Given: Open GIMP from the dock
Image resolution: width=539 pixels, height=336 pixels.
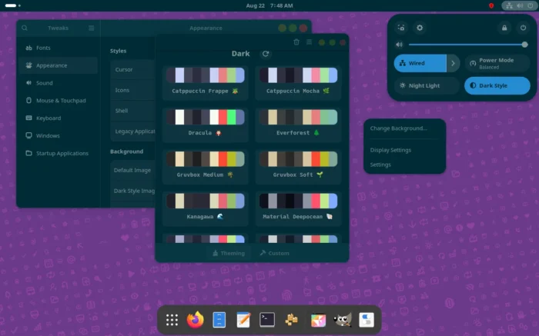Looking at the screenshot, I should (x=343, y=320).
